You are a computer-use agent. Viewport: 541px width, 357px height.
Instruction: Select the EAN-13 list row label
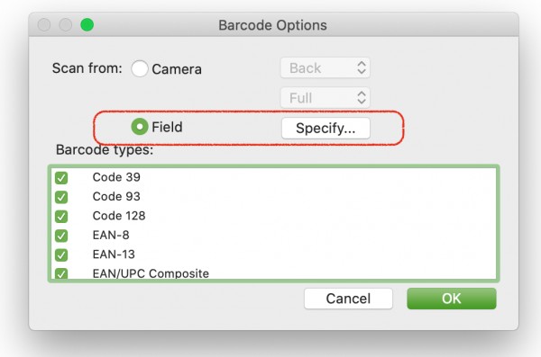114,254
